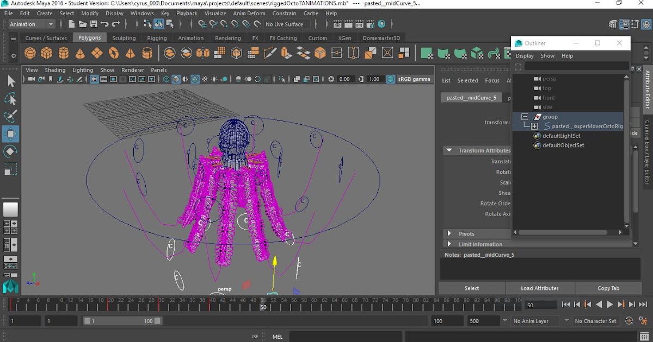Enable the auto keyframe toggle
Screen dimensions: 653x342
pyautogui.click(x=629, y=321)
